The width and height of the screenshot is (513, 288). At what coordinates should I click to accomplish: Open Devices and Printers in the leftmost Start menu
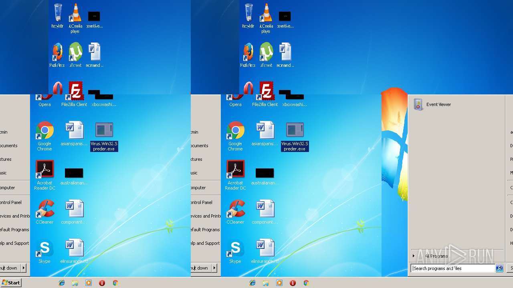(x=15, y=216)
